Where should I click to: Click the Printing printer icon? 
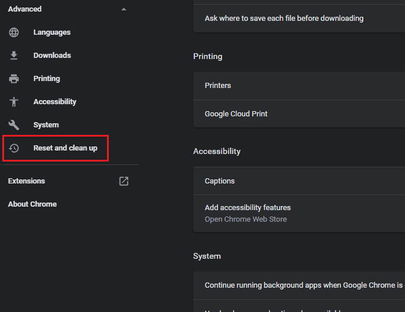coord(14,79)
